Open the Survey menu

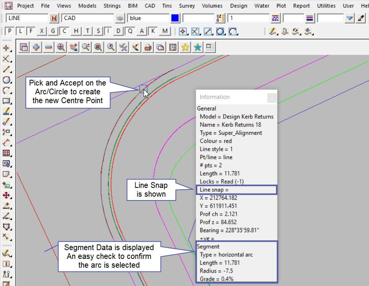click(187, 6)
